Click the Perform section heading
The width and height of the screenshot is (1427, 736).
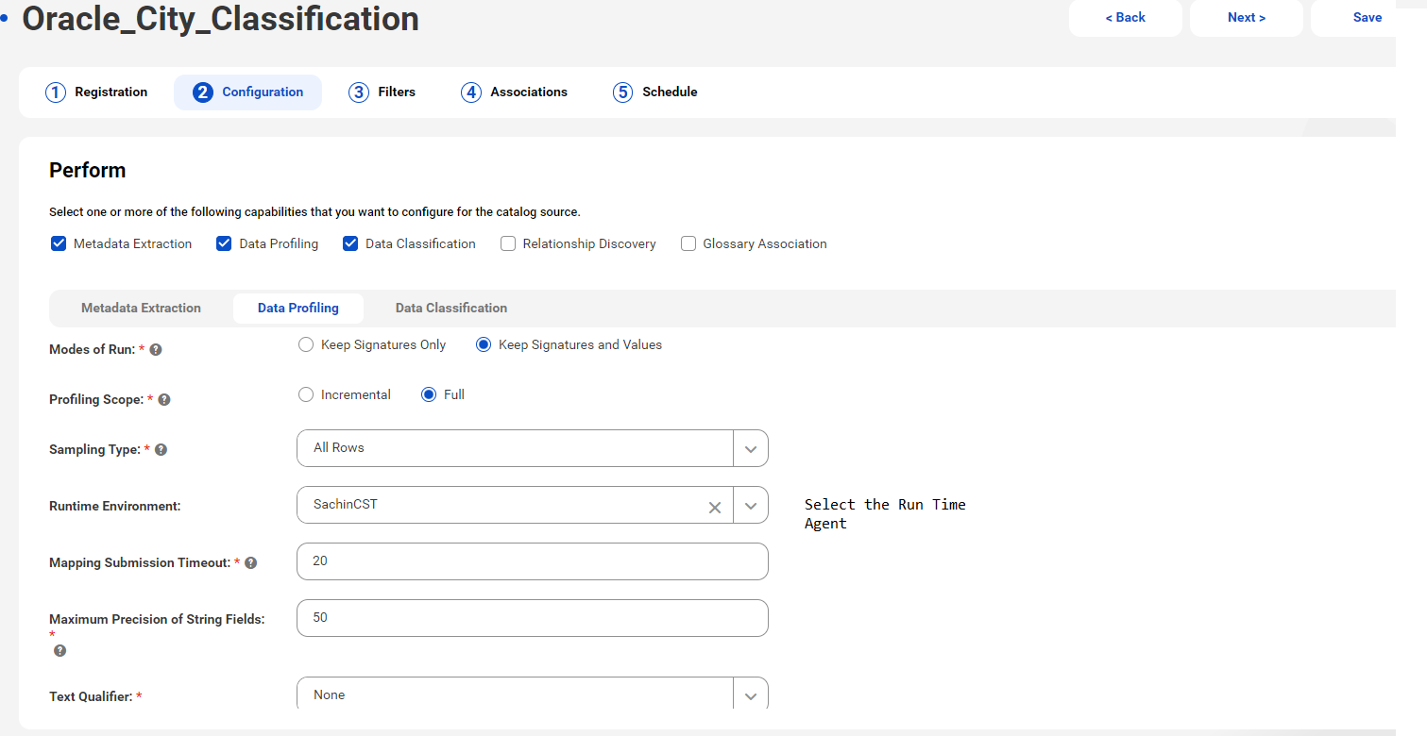pos(87,171)
